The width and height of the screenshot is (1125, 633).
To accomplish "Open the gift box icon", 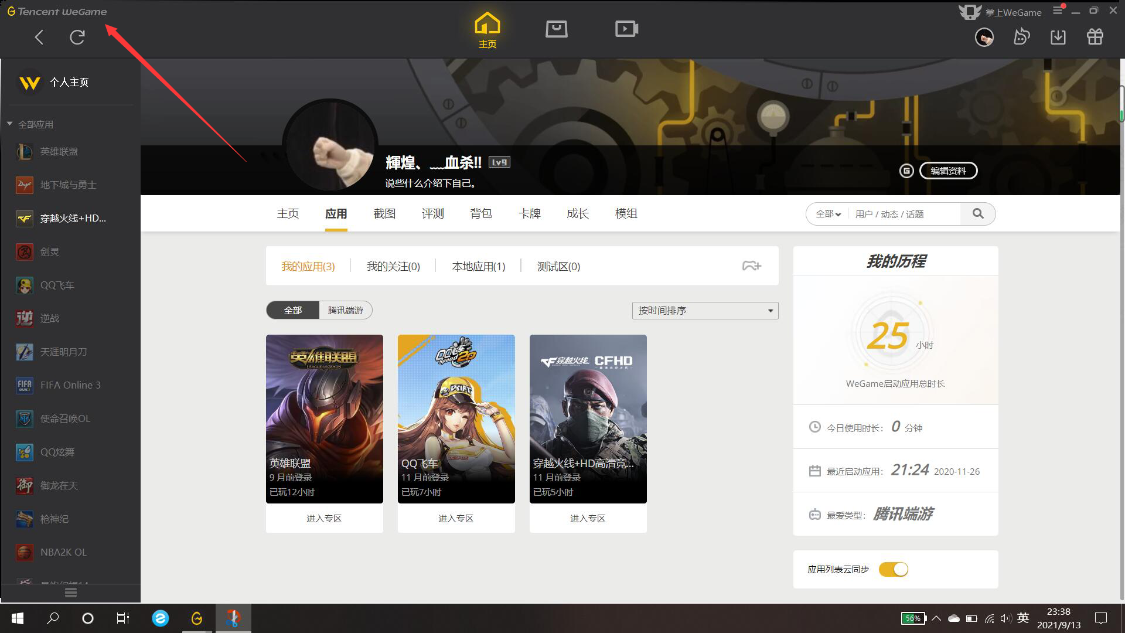I will click(x=1095, y=37).
